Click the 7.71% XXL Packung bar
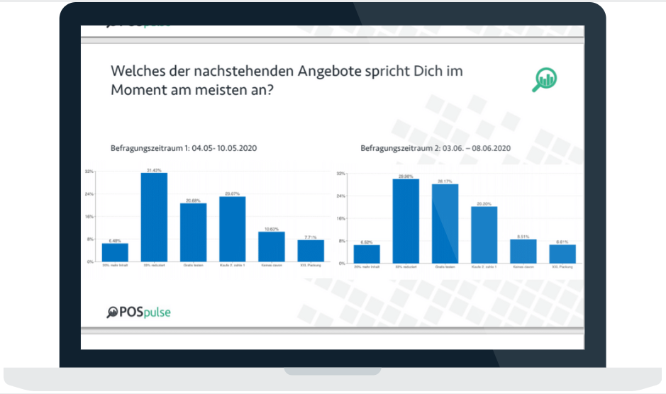Screen dimensions: 666x394 point(311,251)
